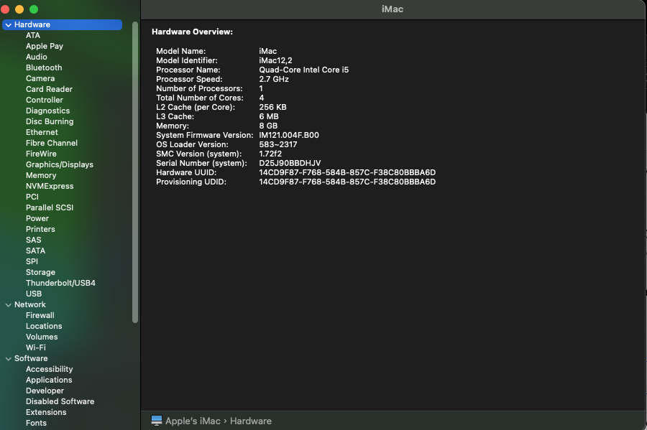The width and height of the screenshot is (647, 430).
Task: Select Printers in the sidebar
Action: pyautogui.click(x=40, y=229)
